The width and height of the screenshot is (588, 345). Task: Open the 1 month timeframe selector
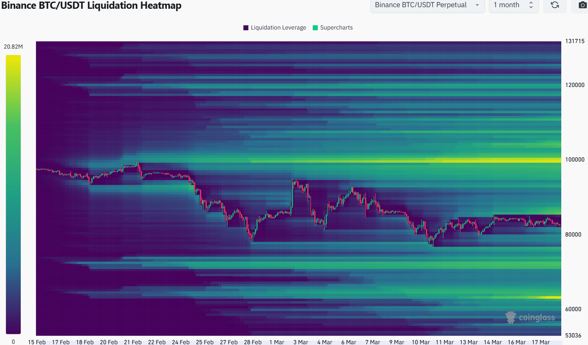[514, 5]
